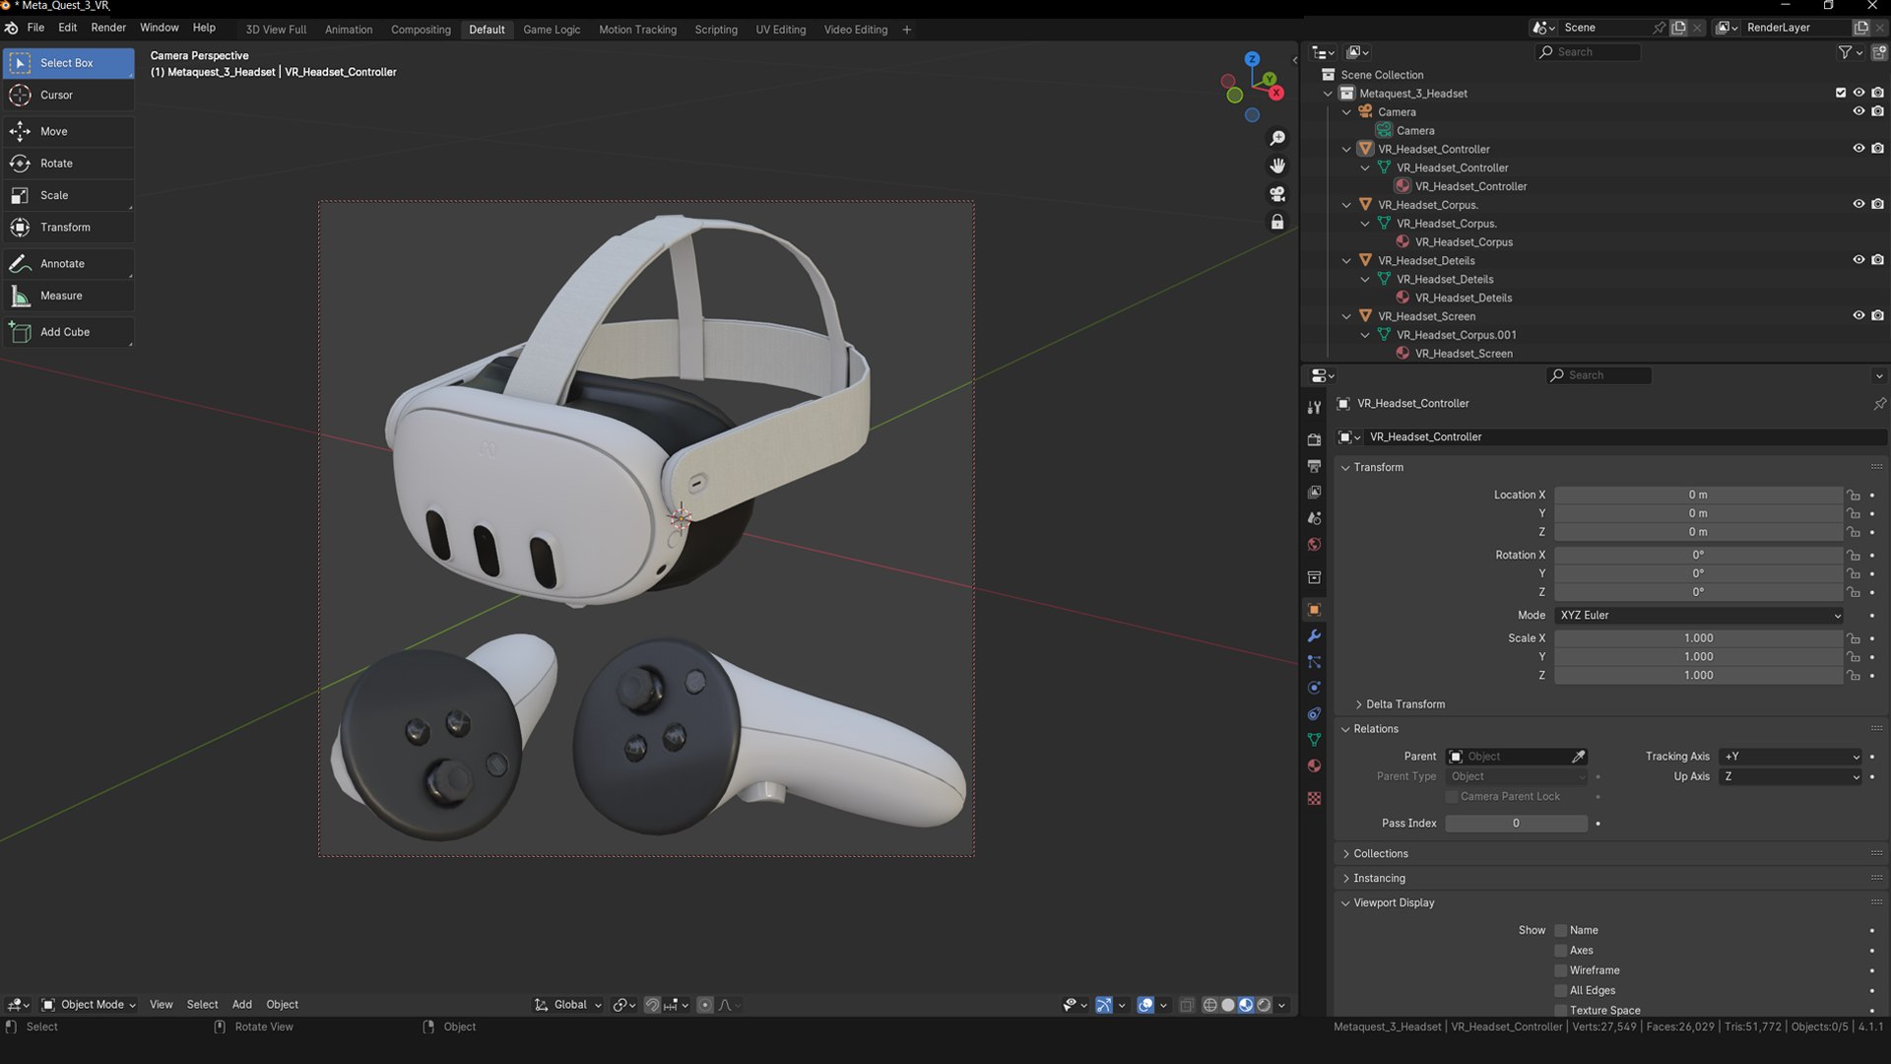Click the Scale X value field
This screenshot has width=1891, height=1064.
click(x=1699, y=638)
